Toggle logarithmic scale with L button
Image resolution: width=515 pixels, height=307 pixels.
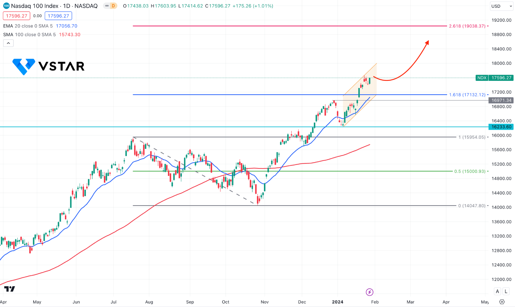click(x=506, y=291)
